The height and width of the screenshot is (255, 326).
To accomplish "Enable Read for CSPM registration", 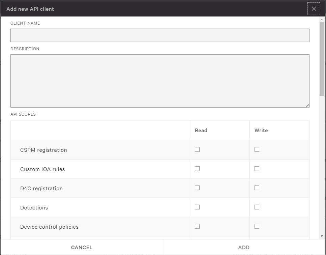I will click(197, 149).
